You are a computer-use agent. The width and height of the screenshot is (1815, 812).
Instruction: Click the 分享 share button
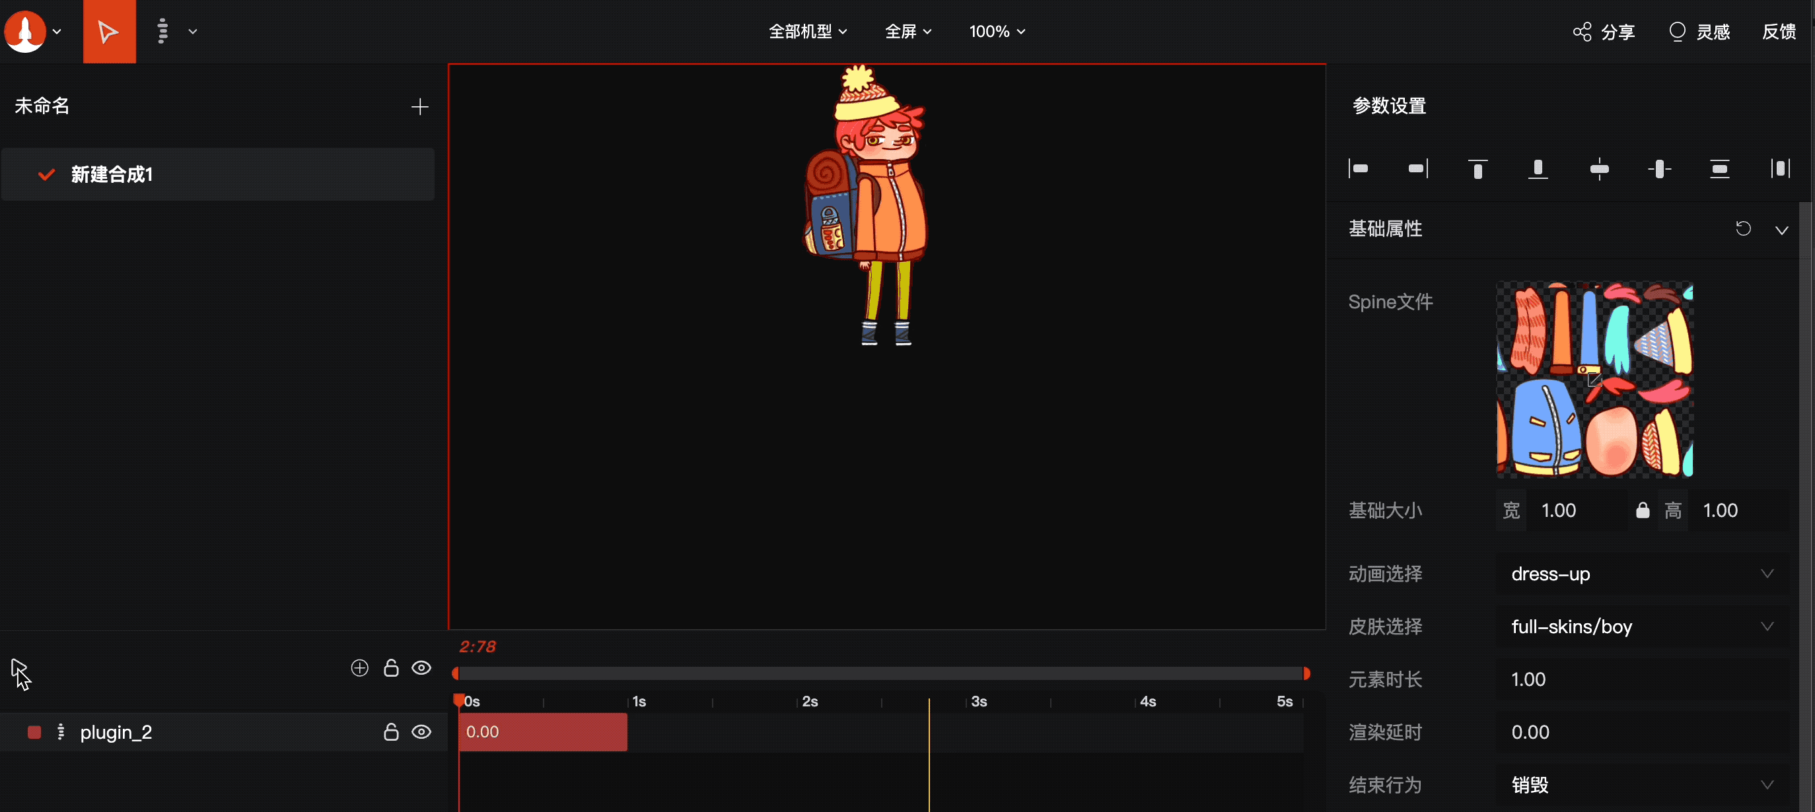pyautogui.click(x=1604, y=32)
